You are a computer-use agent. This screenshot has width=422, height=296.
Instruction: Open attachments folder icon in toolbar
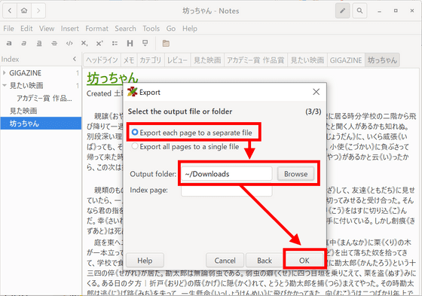coord(166,43)
